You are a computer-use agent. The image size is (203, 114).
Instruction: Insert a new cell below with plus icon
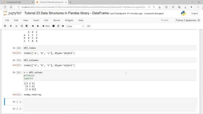click(x=11, y=26)
